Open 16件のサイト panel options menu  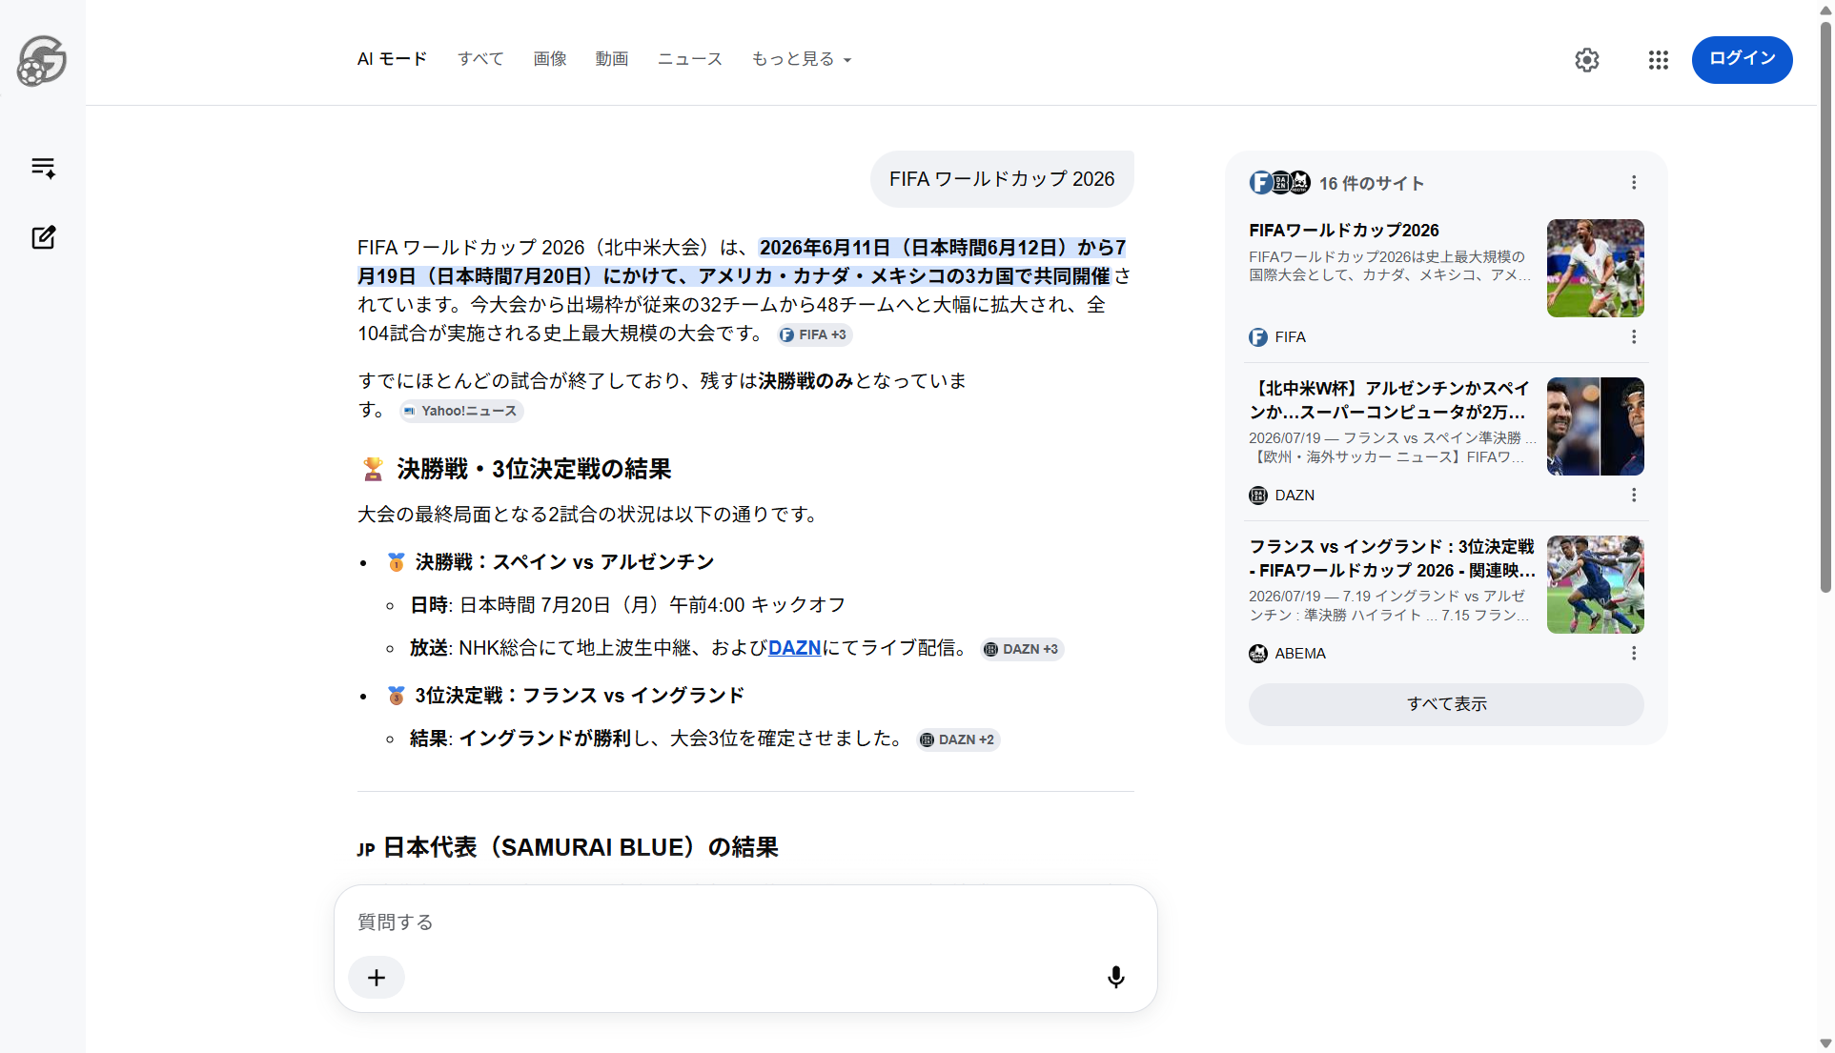[x=1634, y=182]
